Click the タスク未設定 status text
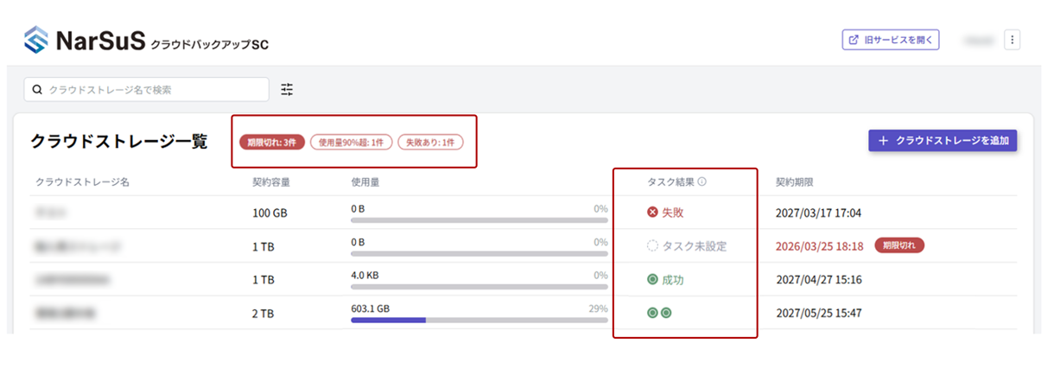 tap(695, 246)
